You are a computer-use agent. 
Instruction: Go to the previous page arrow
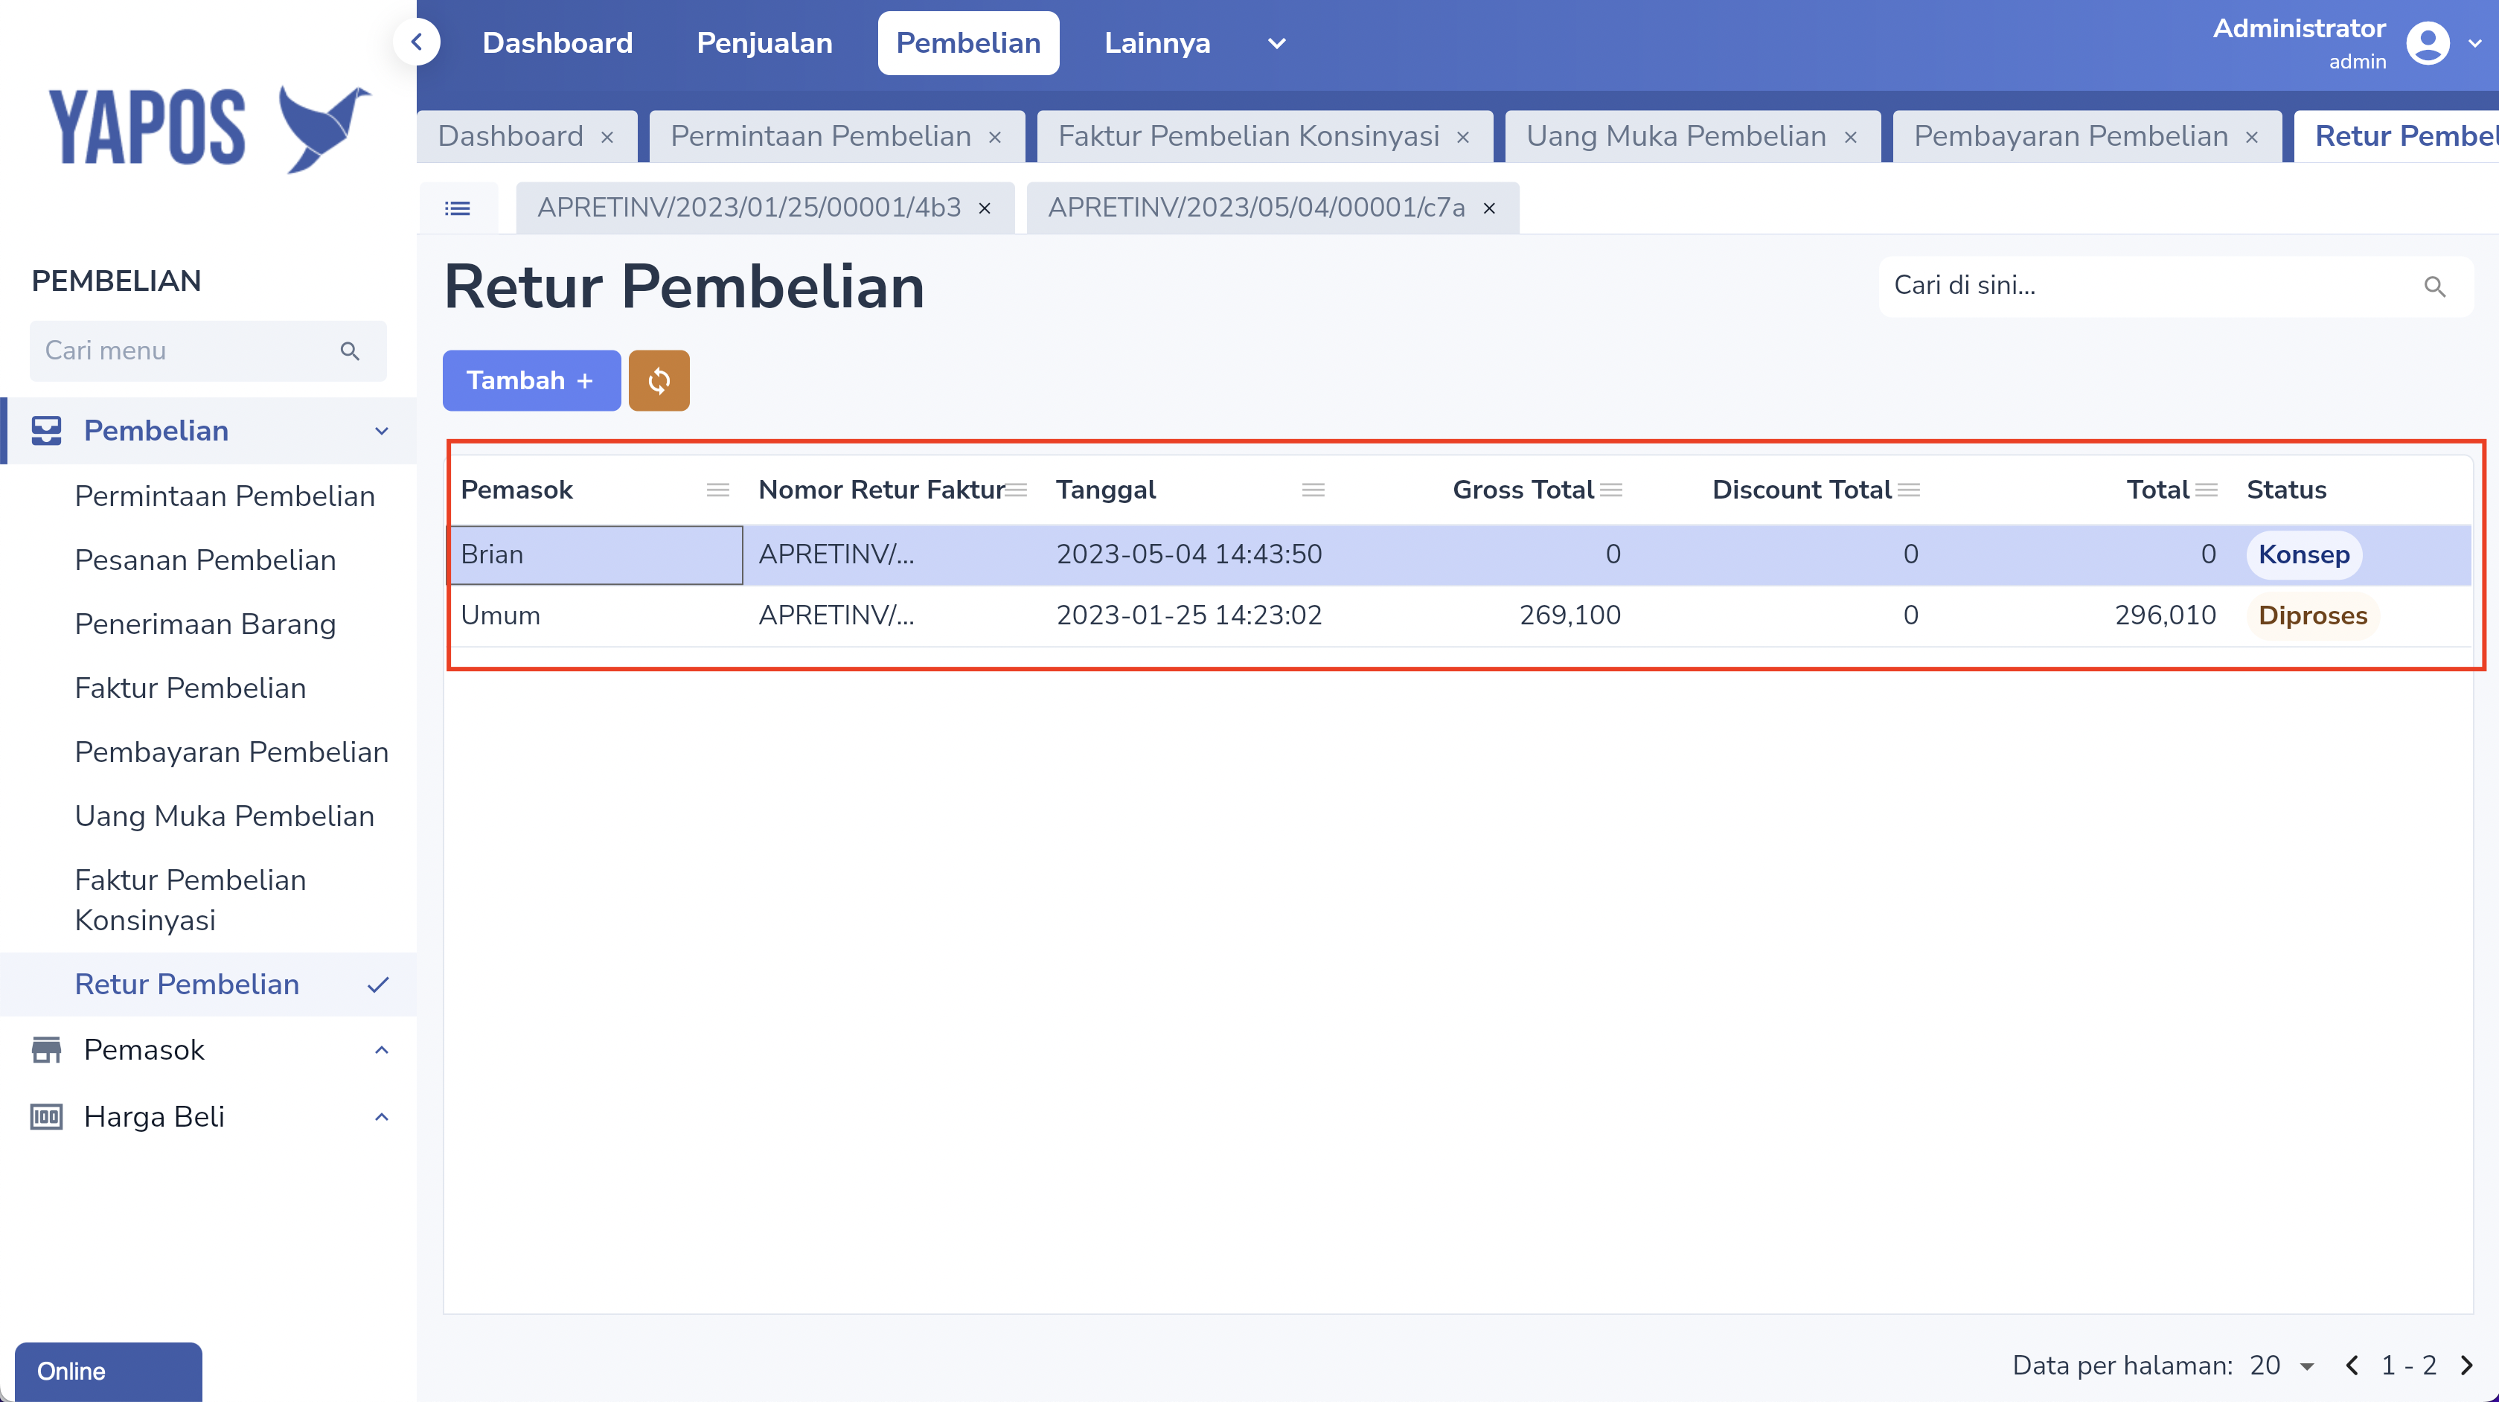coord(2352,1366)
